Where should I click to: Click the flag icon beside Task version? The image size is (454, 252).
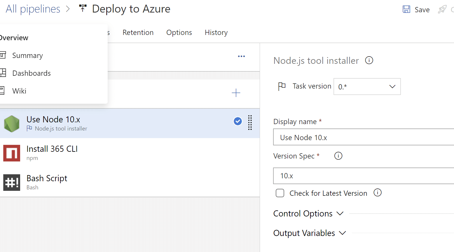click(x=282, y=87)
